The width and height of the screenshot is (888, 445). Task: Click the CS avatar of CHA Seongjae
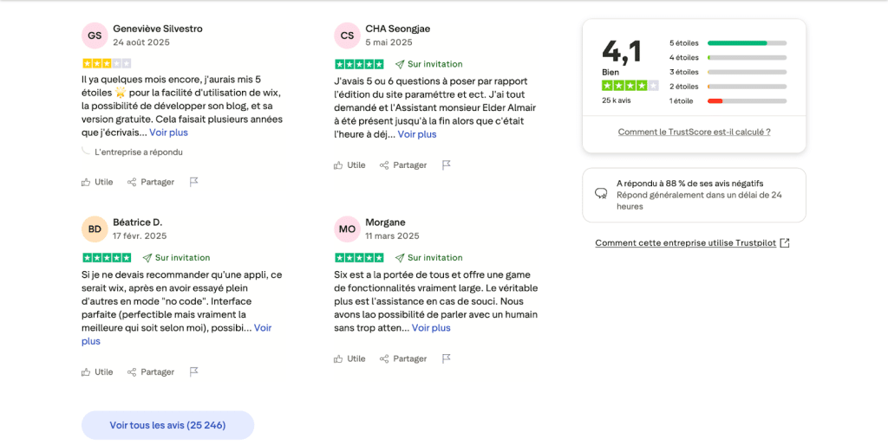click(347, 35)
